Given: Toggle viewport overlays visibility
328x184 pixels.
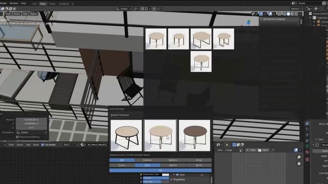Looking at the screenshot, I should point(270,14).
